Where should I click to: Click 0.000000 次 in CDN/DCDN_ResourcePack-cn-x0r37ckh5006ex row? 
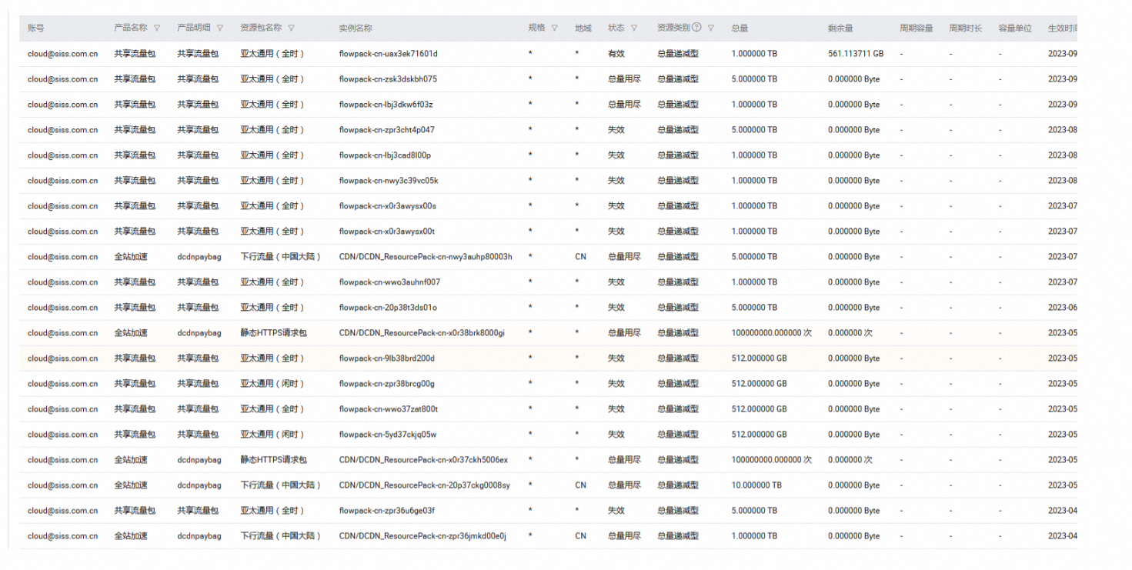pyautogui.click(x=850, y=460)
